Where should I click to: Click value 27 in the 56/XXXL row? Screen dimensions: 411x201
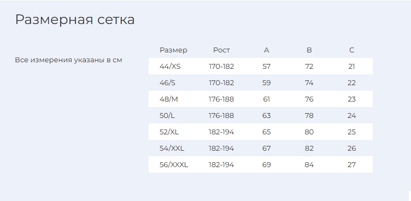(x=351, y=165)
